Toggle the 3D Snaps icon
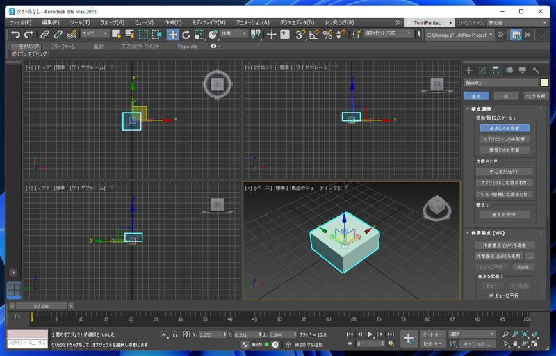The height and width of the screenshot is (356, 556). click(x=300, y=34)
